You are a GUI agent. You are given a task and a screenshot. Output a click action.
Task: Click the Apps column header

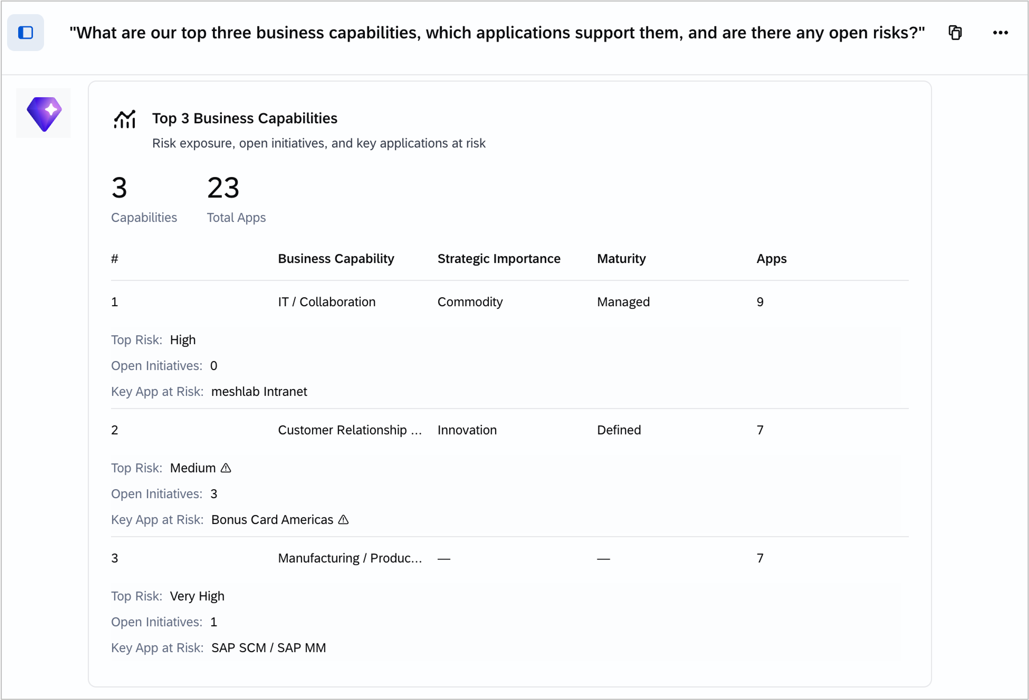click(x=772, y=258)
